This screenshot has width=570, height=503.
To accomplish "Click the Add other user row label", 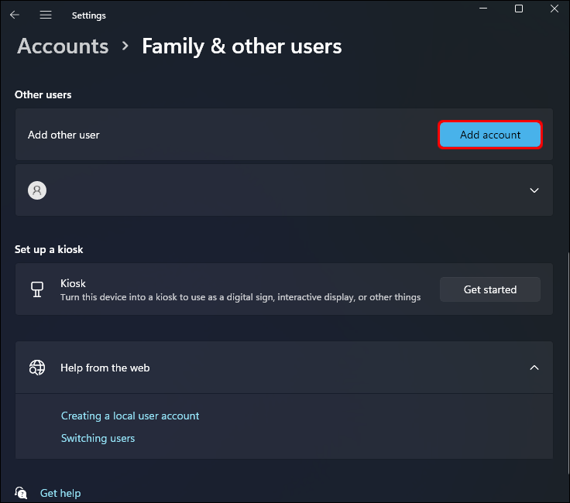I will coord(64,135).
